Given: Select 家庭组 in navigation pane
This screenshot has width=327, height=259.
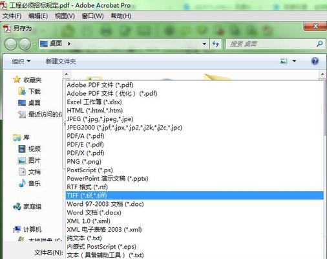Looking at the screenshot, I should pyautogui.click(x=32, y=207).
